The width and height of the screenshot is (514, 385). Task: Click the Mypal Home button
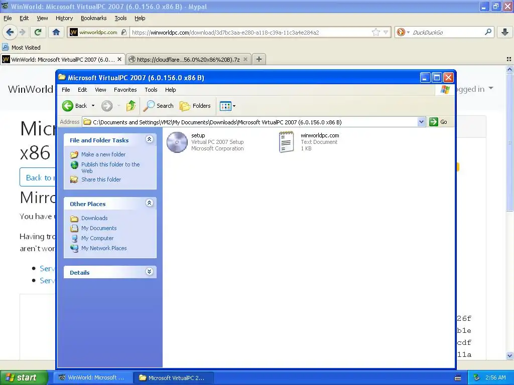point(56,32)
